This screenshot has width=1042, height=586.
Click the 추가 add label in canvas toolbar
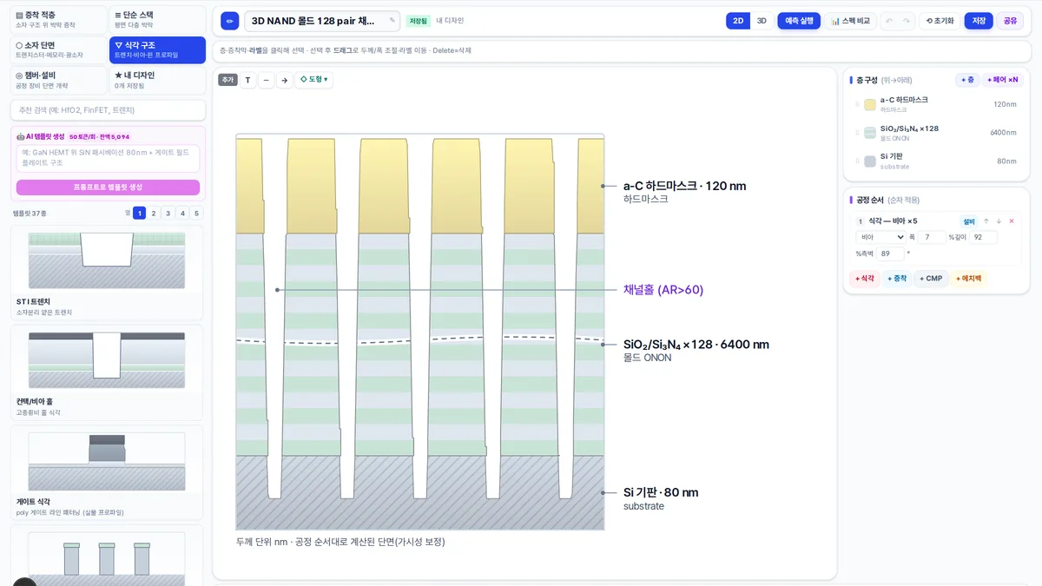pyautogui.click(x=228, y=80)
